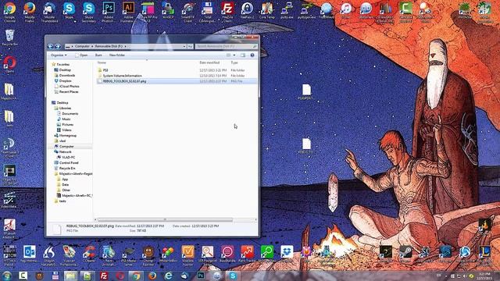This screenshot has width=500, height=281.
Task: Open puttygen.exe desktop shortcut
Action: pyautogui.click(x=306, y=11)
